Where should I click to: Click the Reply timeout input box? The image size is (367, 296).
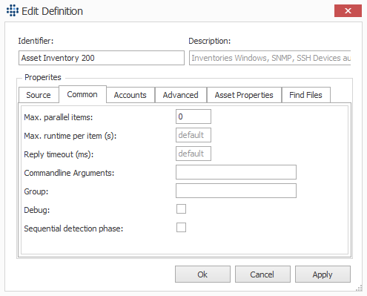(x=194, y=154)
